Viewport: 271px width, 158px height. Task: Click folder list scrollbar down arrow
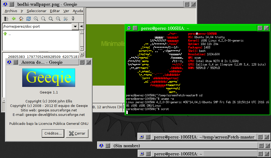click(x=82, y=49)
